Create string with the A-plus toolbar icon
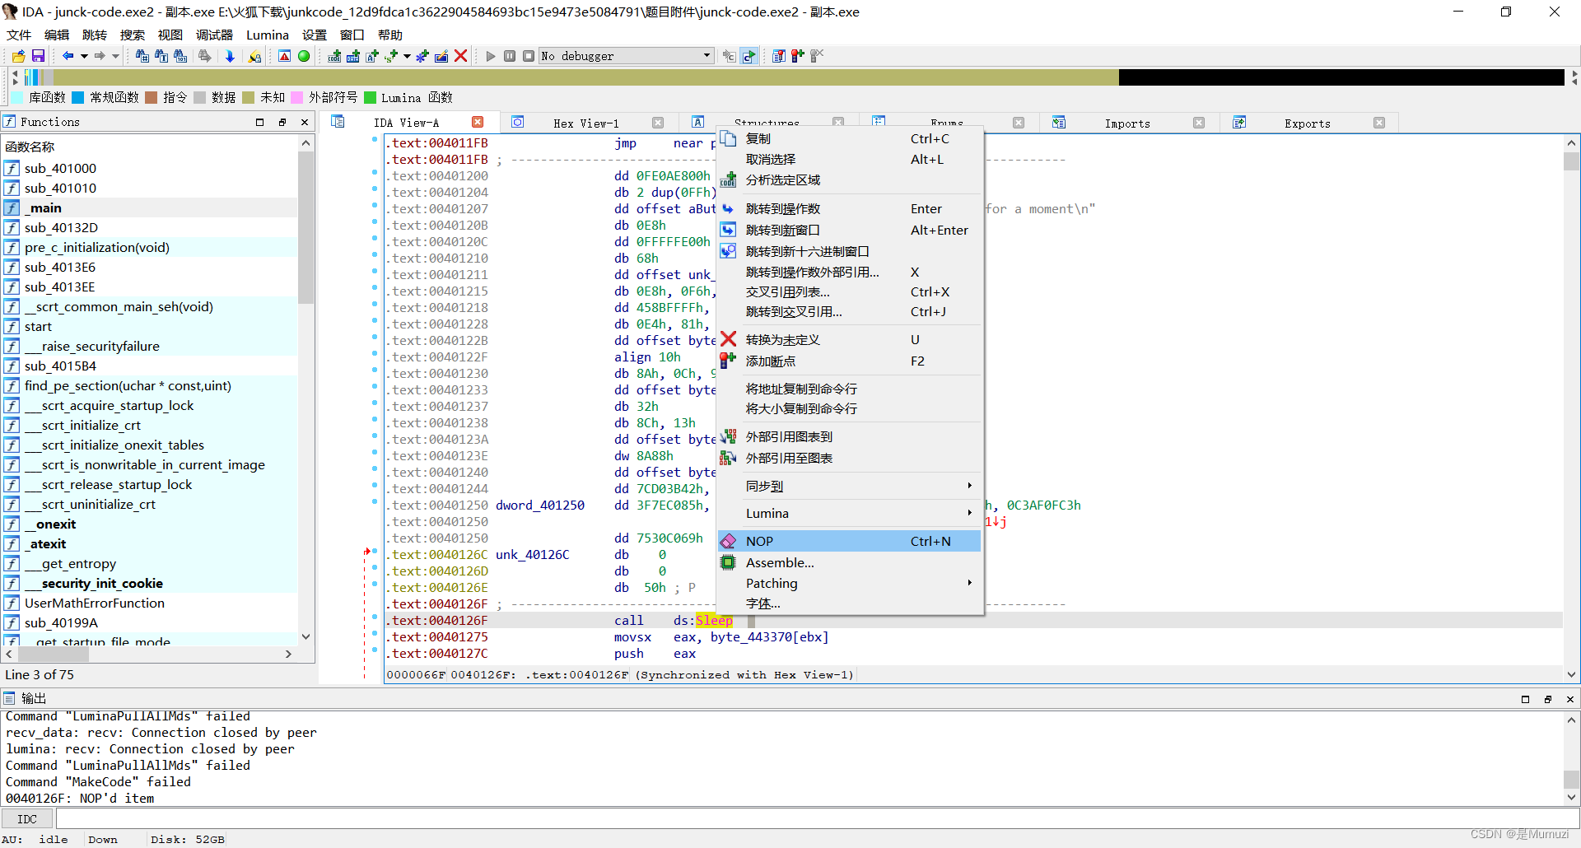 pyautogui.click(x=372, y=56)
